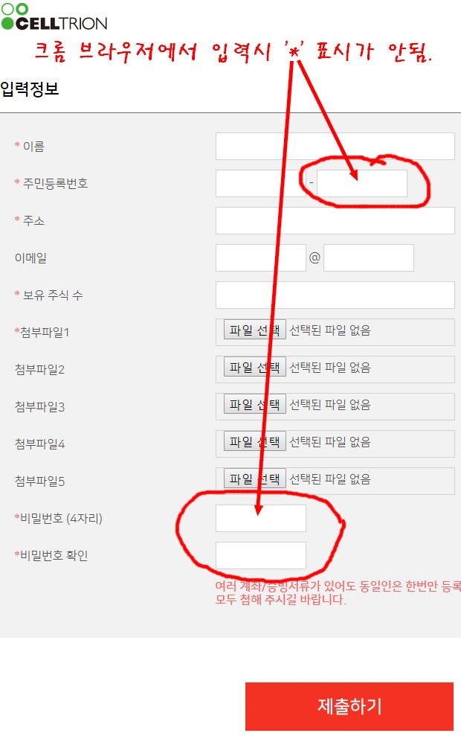This screenshot has height=736, width=461.
Task: Click the 보유 주식 수 input field
Action: coord(335,295)
